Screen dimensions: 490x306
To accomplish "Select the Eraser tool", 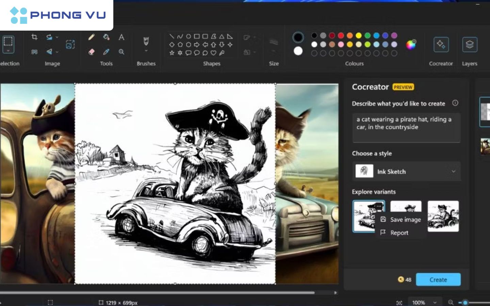I will point(91,52).
